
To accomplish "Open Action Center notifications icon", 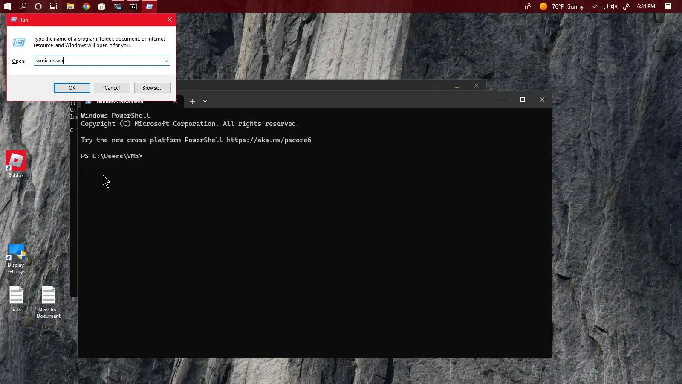I will point(668,6).
